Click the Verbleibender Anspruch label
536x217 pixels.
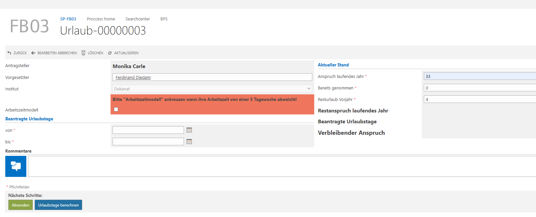[351, 133]
